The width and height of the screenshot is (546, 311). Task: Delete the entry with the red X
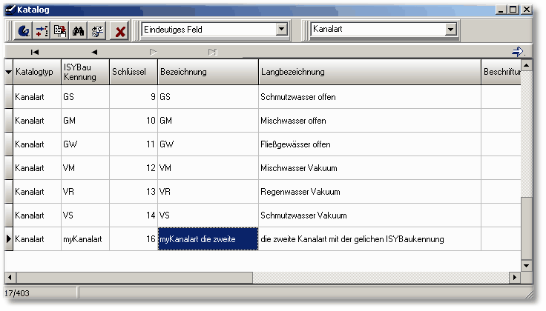coord(119,32)
